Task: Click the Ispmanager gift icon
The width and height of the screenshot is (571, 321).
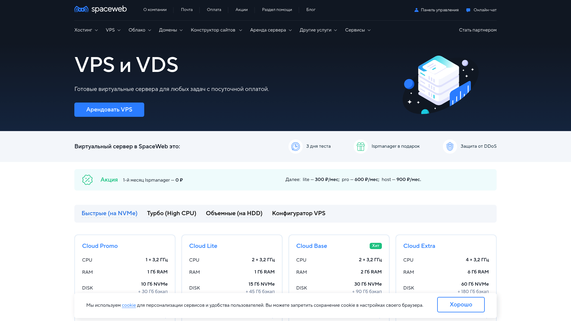Action: pos(360,147)
